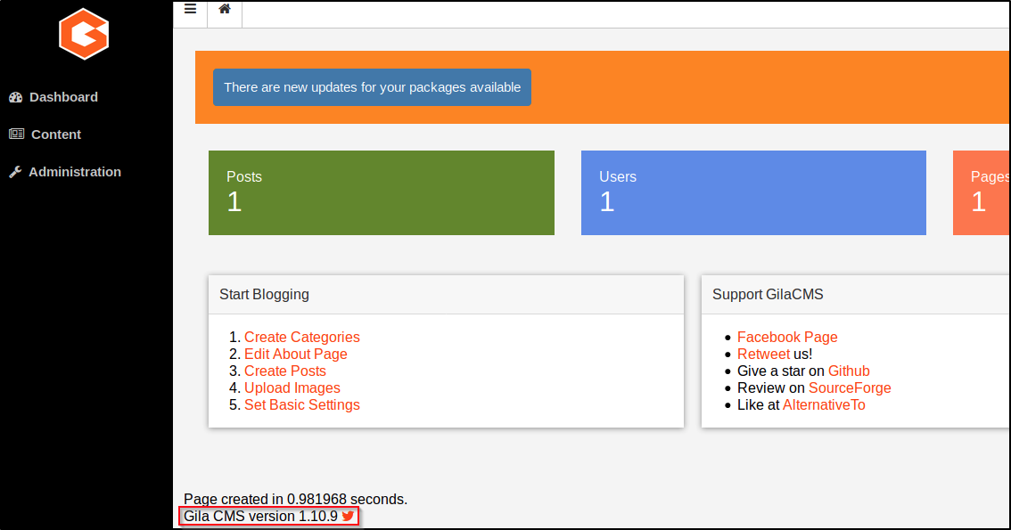The height and width of the screenshot is (530, 1011).
Task: Click the Support GilaCMS panel heading
Action: 768,294
